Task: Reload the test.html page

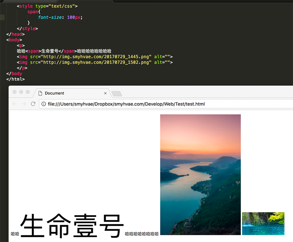Action: [x=33, y=104]
